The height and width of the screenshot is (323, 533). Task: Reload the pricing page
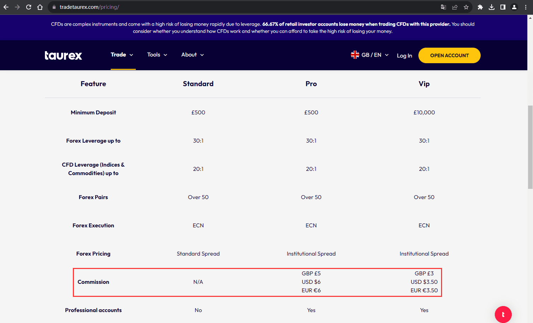click(x=29, y=7)
